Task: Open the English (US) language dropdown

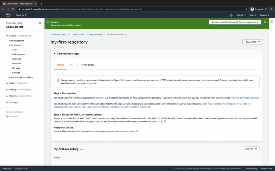Action: [x=21, y=168]
